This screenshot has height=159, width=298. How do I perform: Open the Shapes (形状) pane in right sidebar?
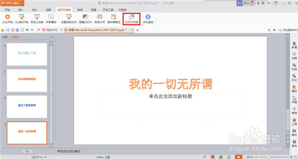click(x=294, y=78)
